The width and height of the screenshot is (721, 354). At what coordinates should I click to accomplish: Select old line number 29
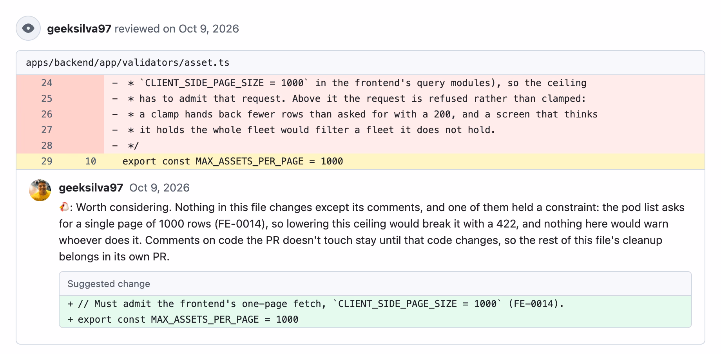(x=47, y=161)
